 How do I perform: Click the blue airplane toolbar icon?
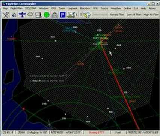[22, 15]
